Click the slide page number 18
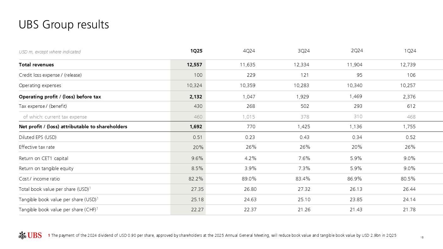The width and height of the screenshot is (443, 249). (422, 237)
